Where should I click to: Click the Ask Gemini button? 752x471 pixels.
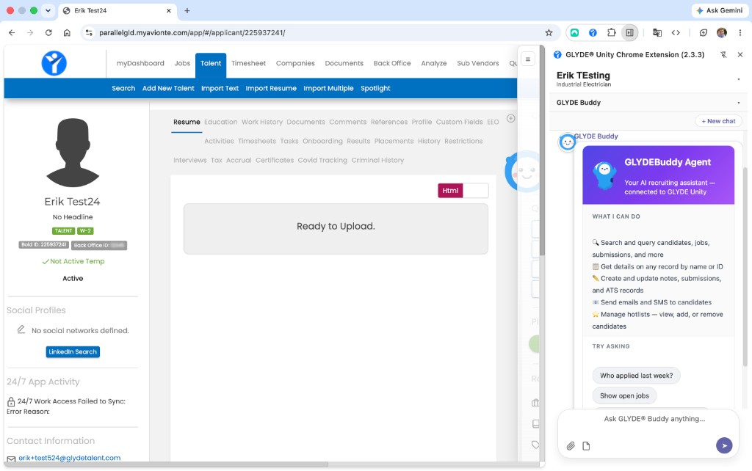coord(720,10)
